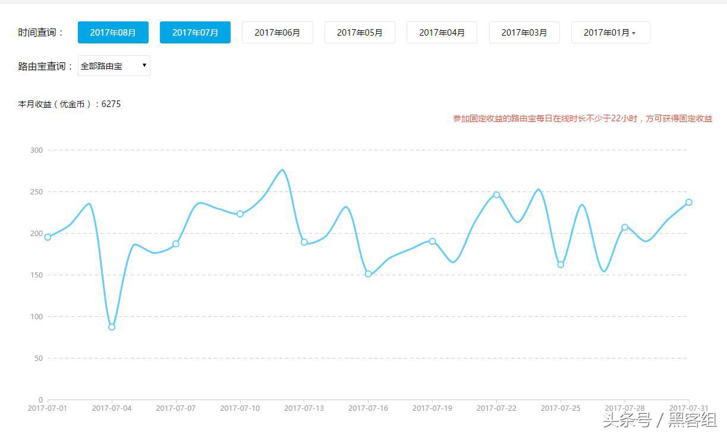Screen dimensions: 727x434
Task: Open the 2017年01月 dropdown
Action: point(610,32)
